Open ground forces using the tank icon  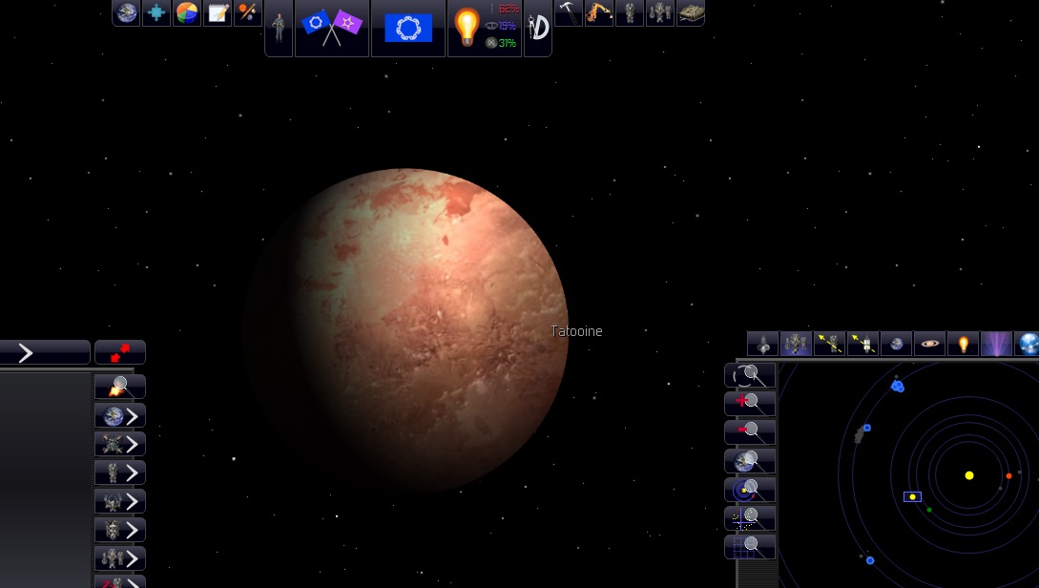pos(691,12)
